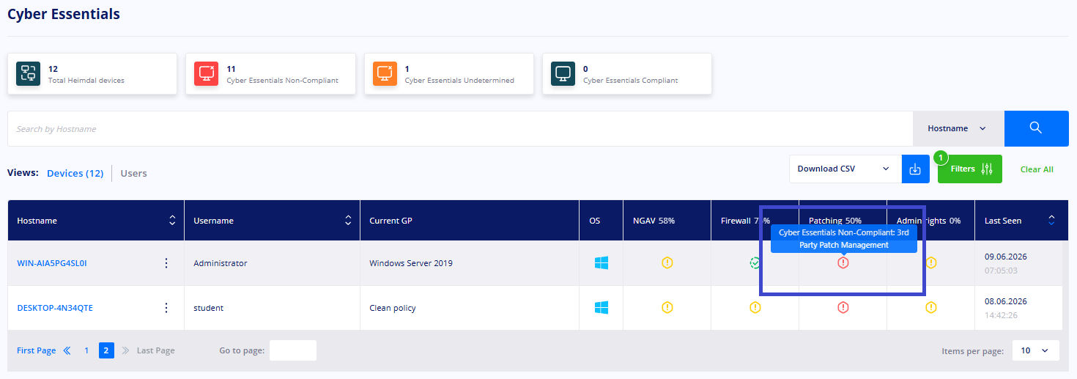Click the Windows OS icon for DESKTOP-4N34QTE
1077x379 pixels.
tap(602, 308)
